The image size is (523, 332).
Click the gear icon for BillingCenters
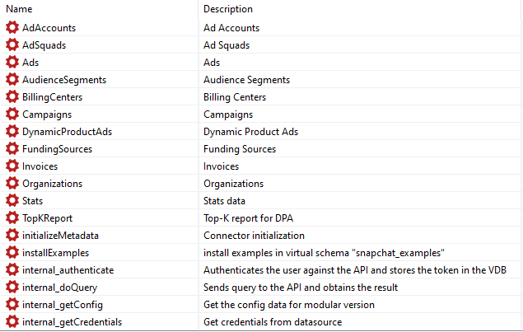click(12, 97)
